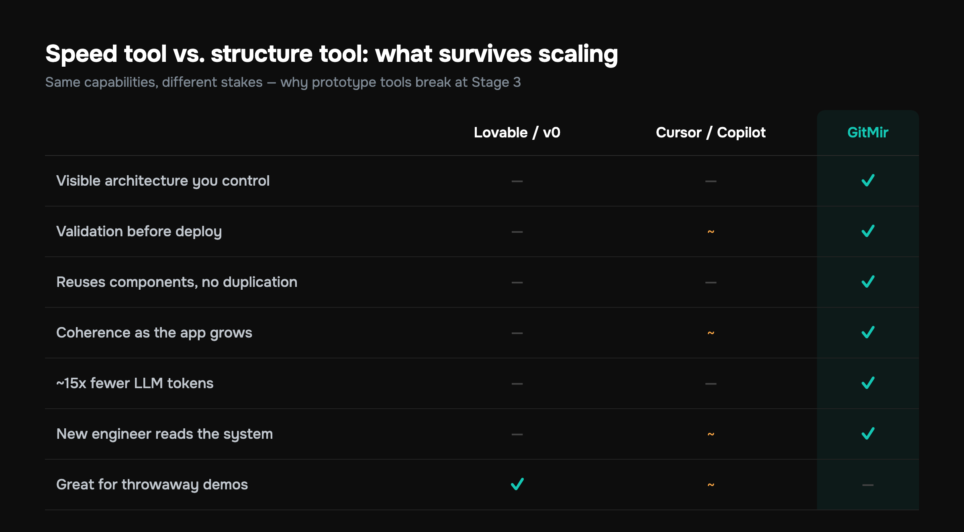Click the Lovable / v0 dash for ~15x fewer LLM tokens
The height and width of the screenshot is (532, 964).
517,384
